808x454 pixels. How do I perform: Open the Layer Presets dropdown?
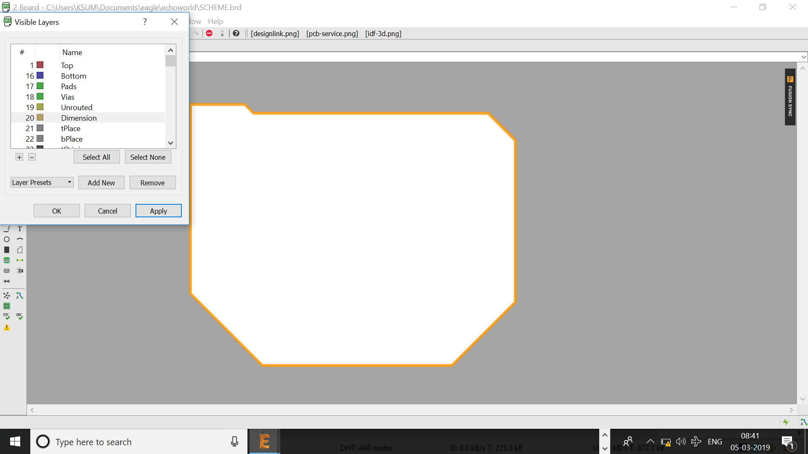(x=42, y=182)
